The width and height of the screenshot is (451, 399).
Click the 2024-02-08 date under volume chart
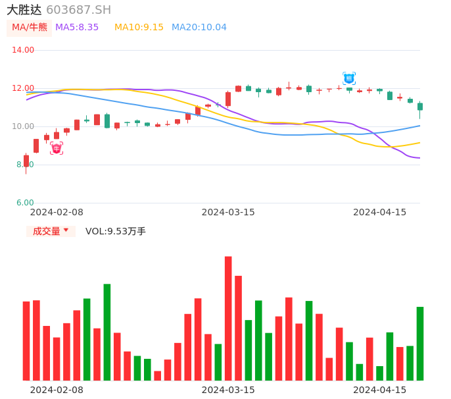click(57, 390)
